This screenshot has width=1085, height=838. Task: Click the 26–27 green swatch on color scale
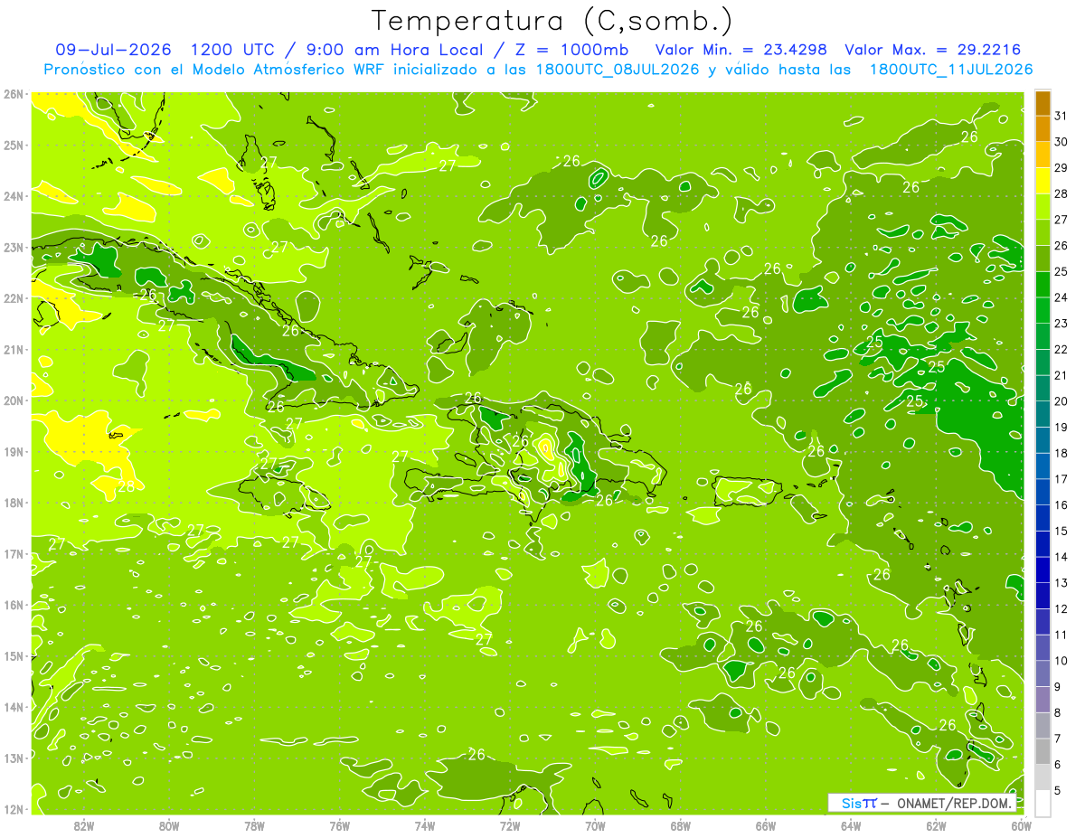[x=1043, y=233]
